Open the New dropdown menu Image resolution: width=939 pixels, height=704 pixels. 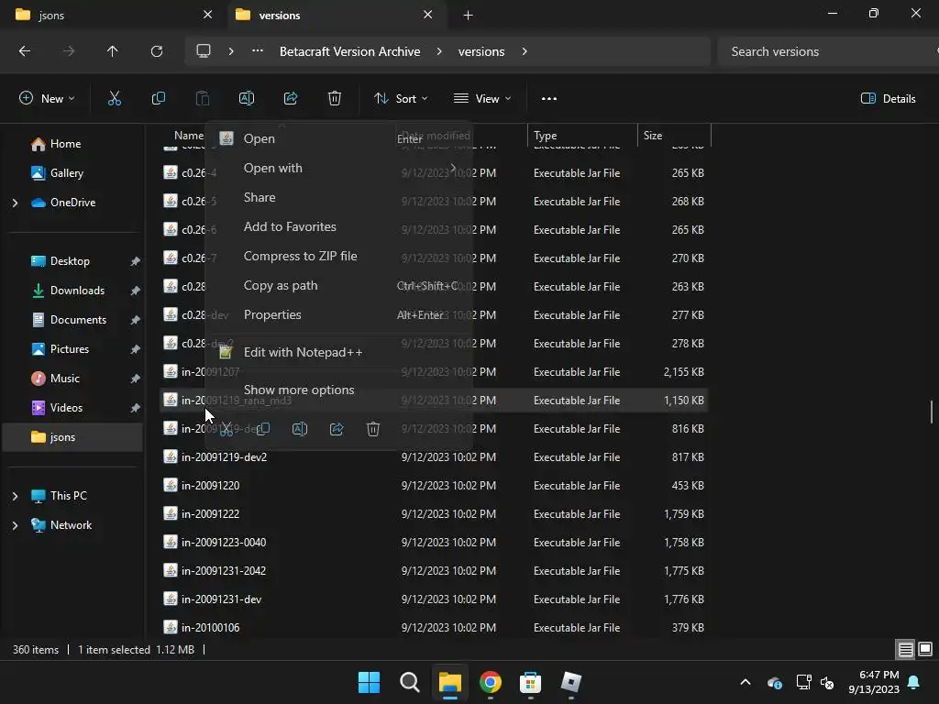[47, 99]
